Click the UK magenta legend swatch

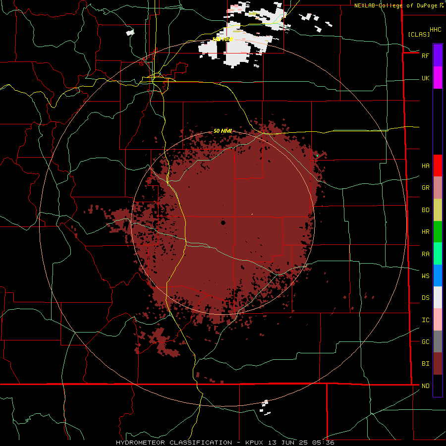pos(438,78)
